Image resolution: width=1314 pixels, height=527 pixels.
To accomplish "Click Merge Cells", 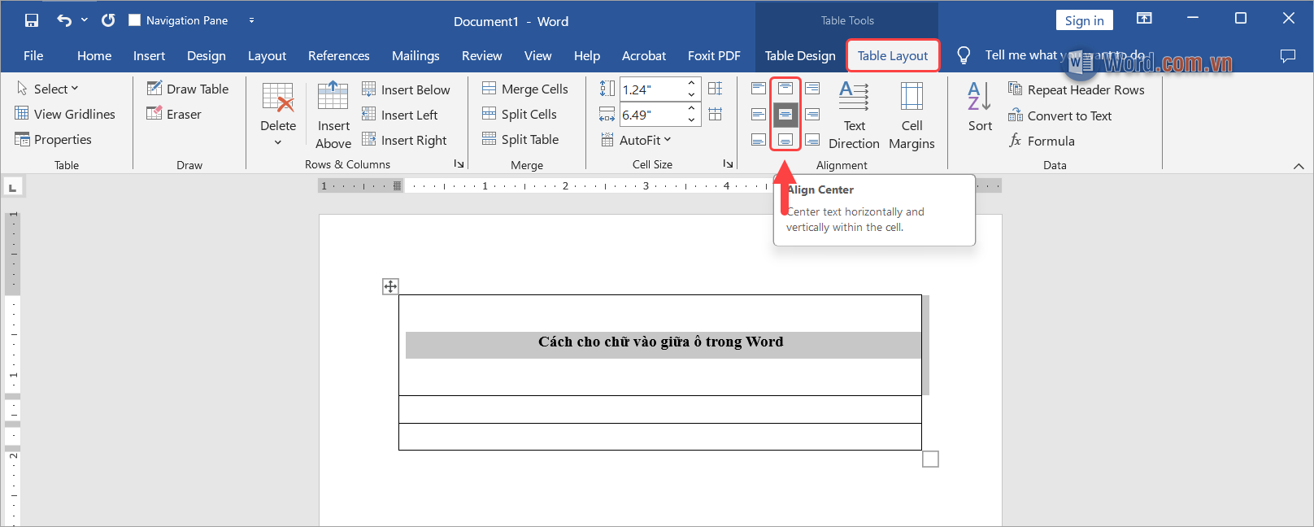I will (525, 89).
